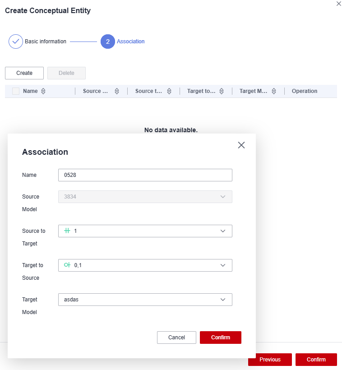The height and width of the screenshot is (370, 342).
Task: Open the Target to Source dropdown
Action: coord(145,265)
